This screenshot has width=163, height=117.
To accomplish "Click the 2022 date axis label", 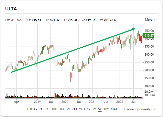I will [x=120, y=102].
